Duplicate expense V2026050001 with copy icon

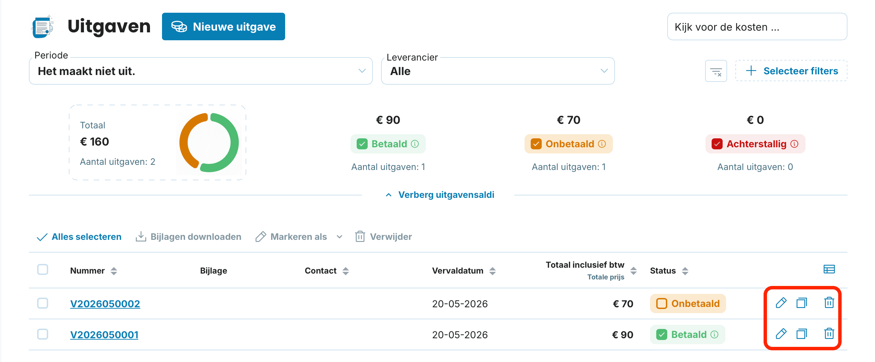[x=802, y=334]
